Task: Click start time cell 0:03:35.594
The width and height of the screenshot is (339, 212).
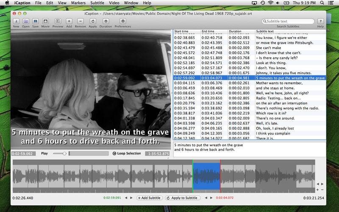Action: click(184, 108)
